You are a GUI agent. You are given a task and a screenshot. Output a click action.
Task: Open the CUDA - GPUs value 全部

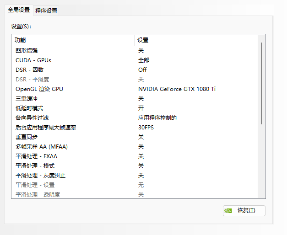pos(144,60)
